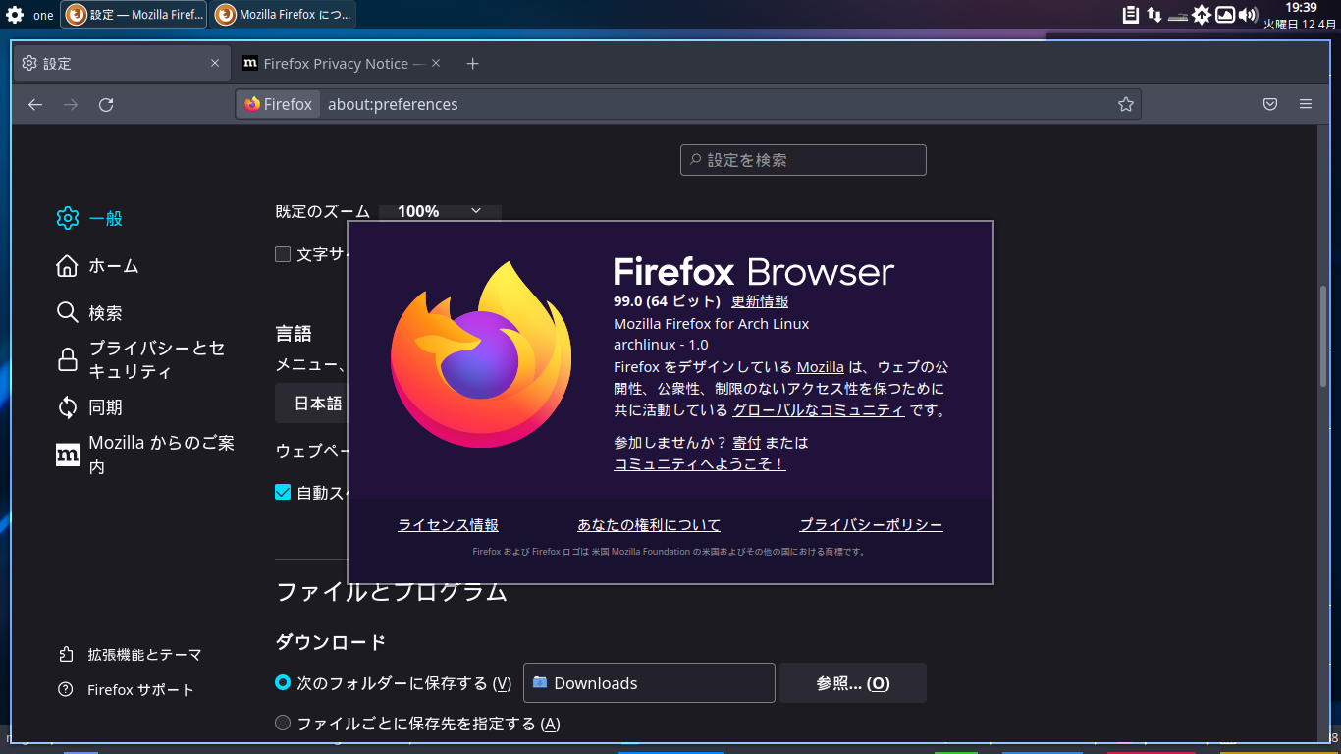Switch to the 設定 tab
The height and width of the screenshot is (754, 1341).
click(121, 63)
